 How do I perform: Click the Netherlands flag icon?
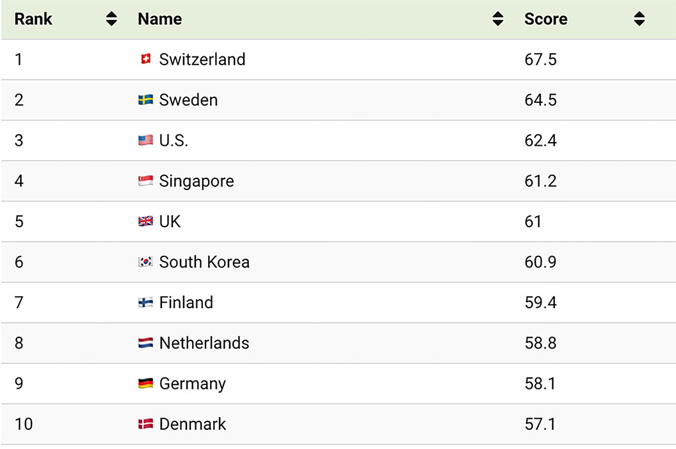[x=146, y=343]
